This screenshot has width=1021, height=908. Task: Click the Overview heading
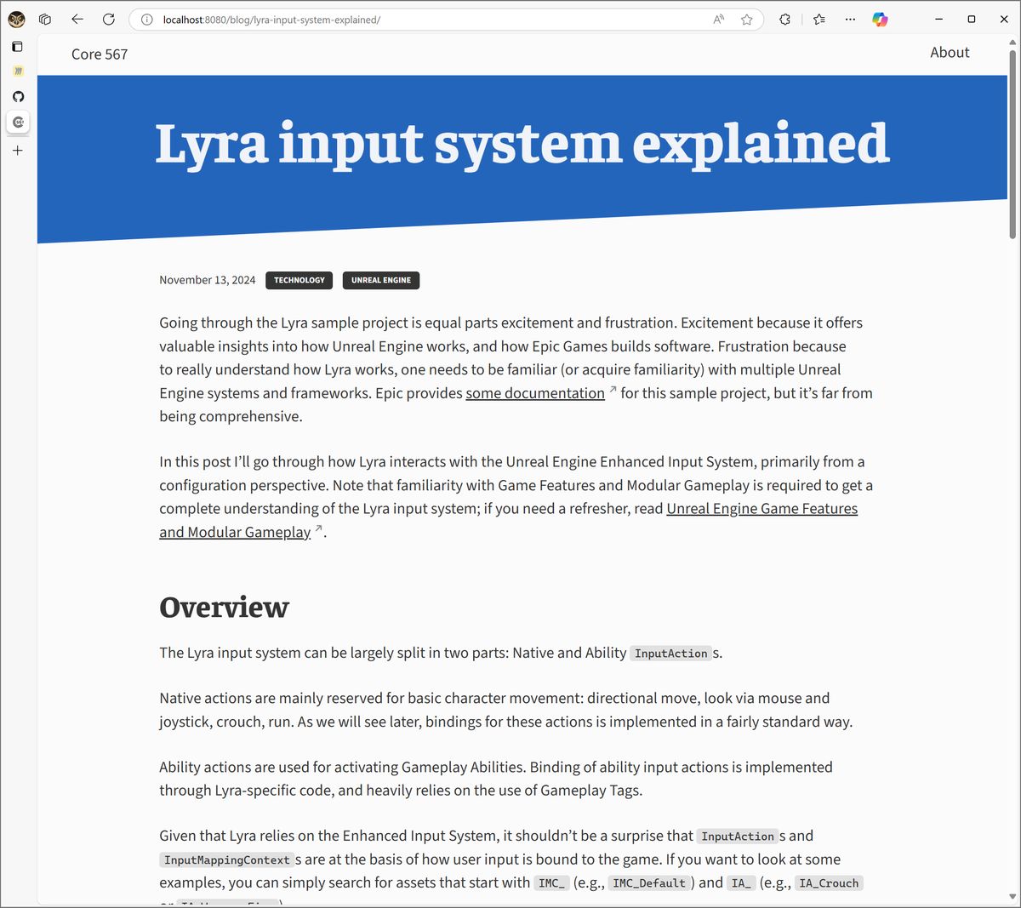[x=224, y=607]
